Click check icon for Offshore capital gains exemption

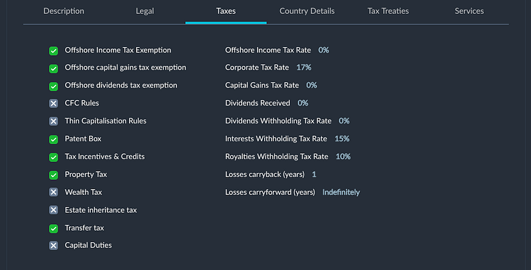[54, 69]
